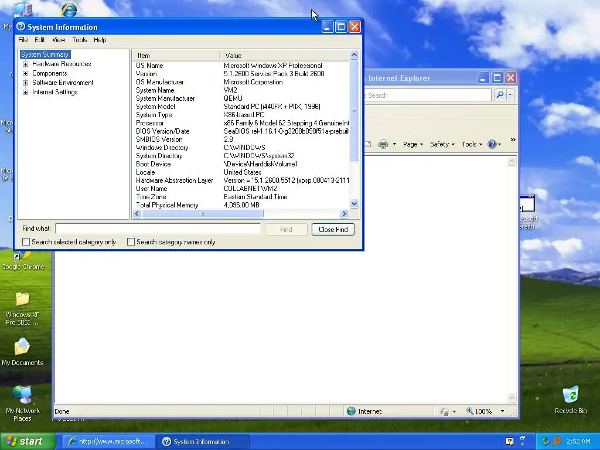Expand the Components node
The image size is (600, 450).
[25, 73]
